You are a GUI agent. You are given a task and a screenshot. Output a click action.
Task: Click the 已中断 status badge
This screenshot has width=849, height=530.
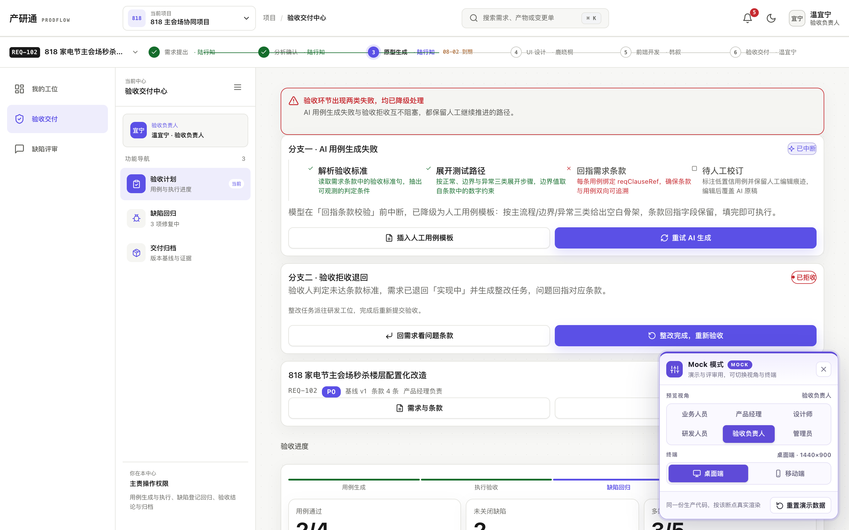tap(802, 149)
